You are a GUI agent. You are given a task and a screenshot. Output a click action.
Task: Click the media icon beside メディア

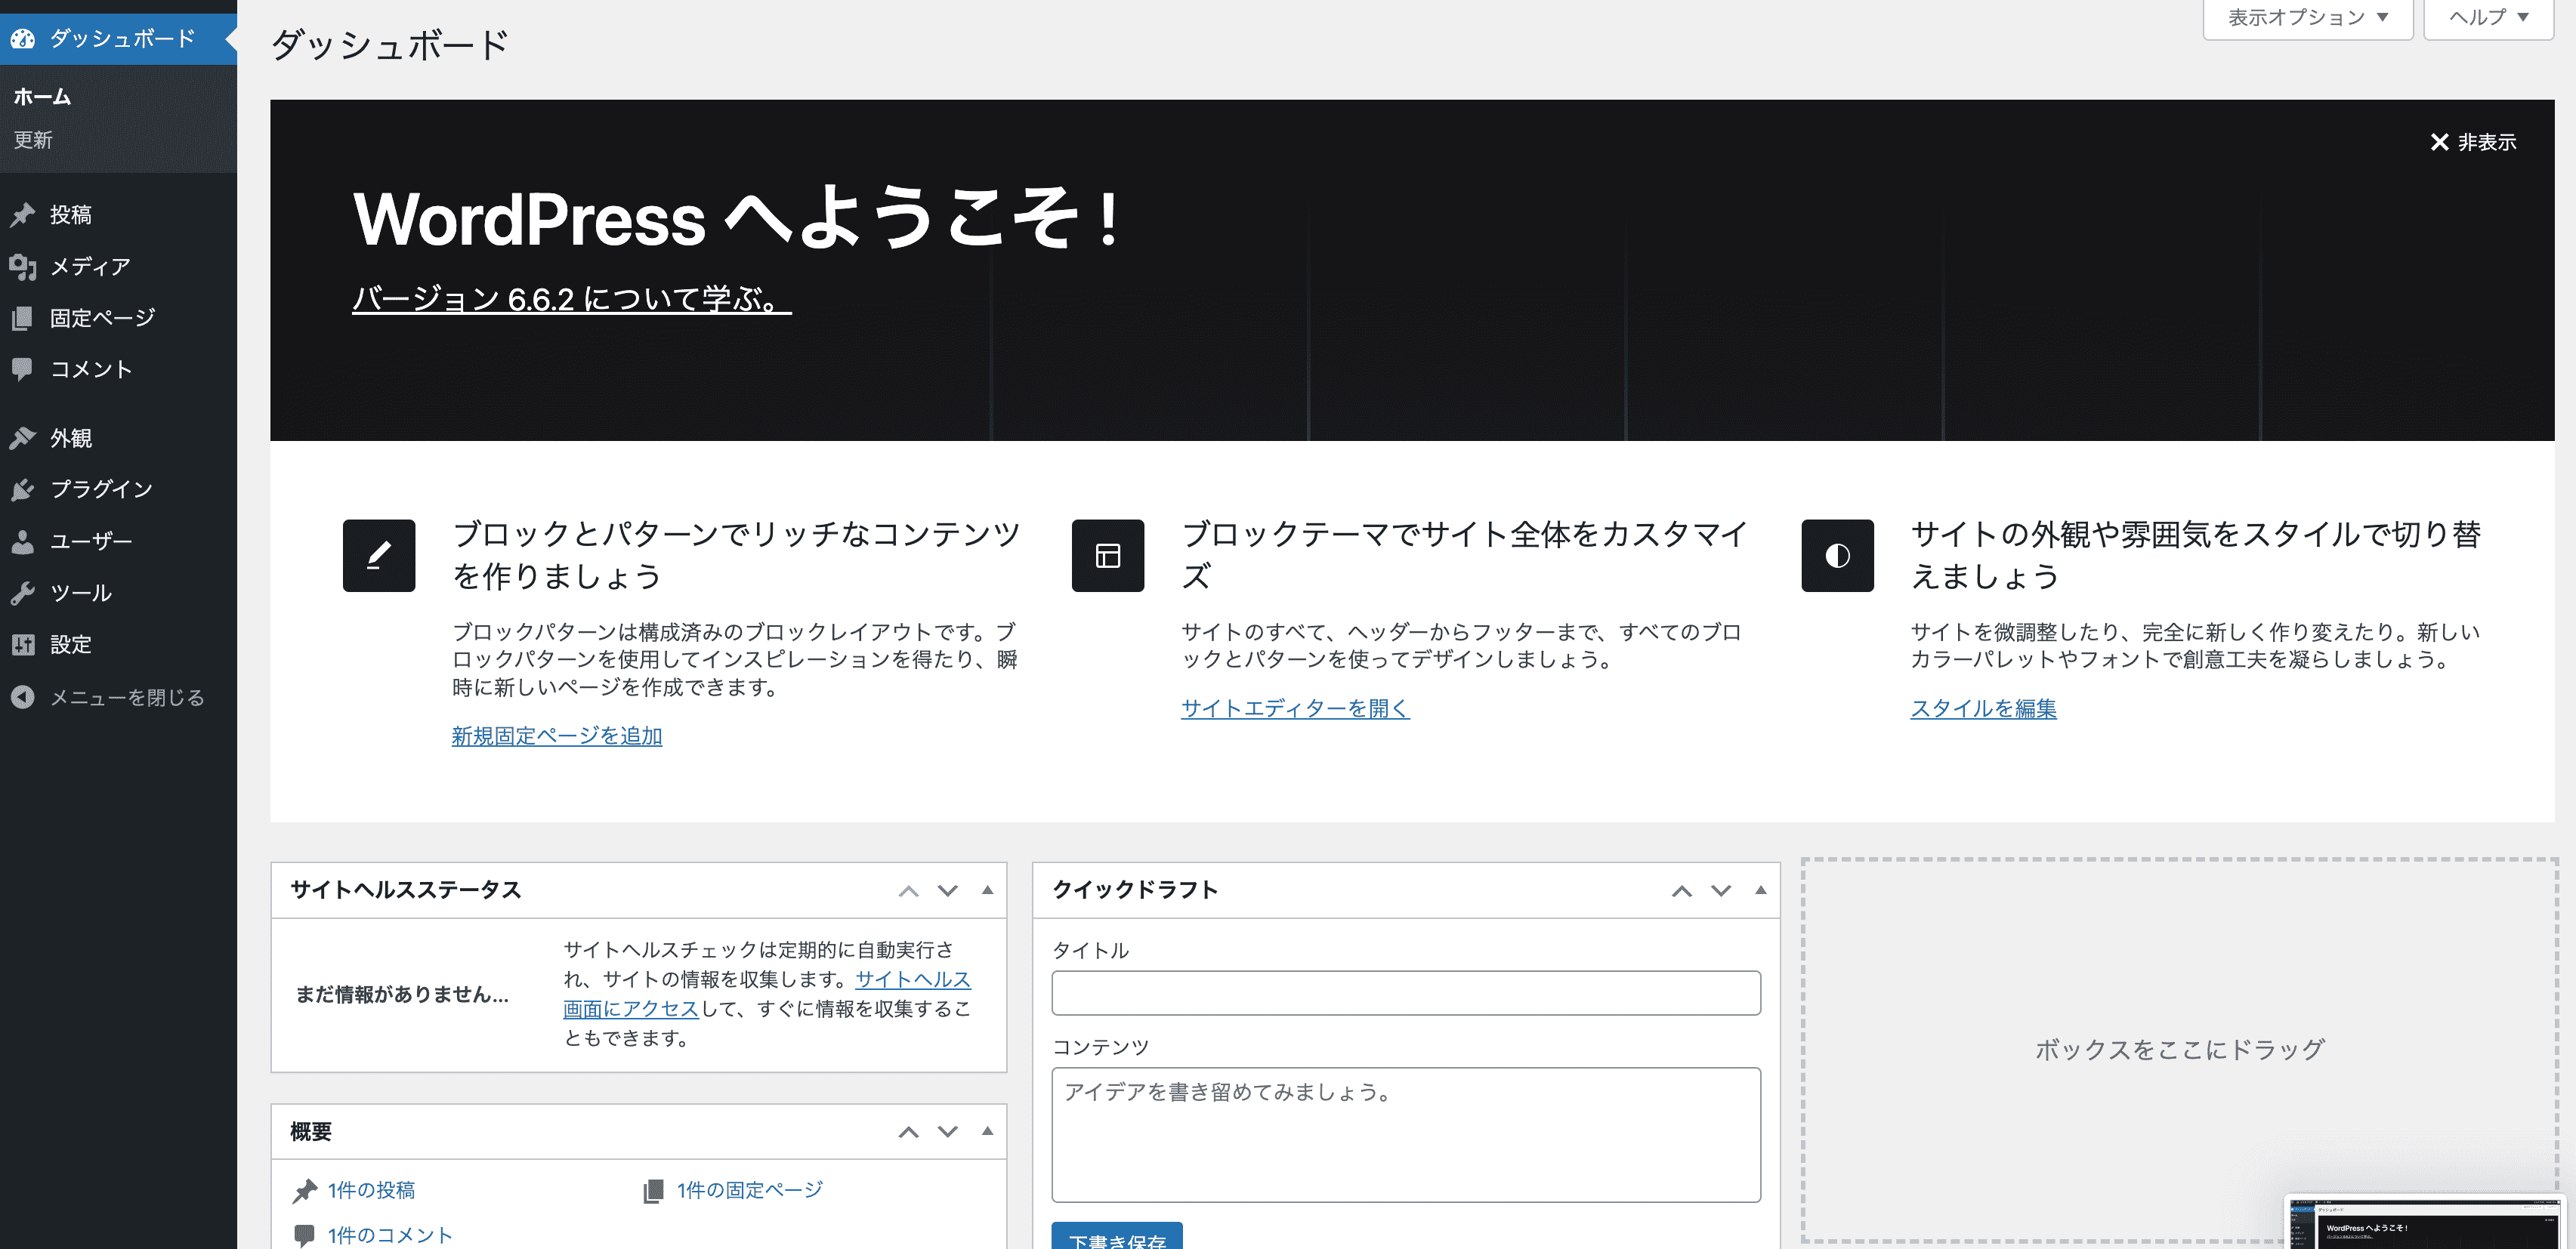click(23, 266)
